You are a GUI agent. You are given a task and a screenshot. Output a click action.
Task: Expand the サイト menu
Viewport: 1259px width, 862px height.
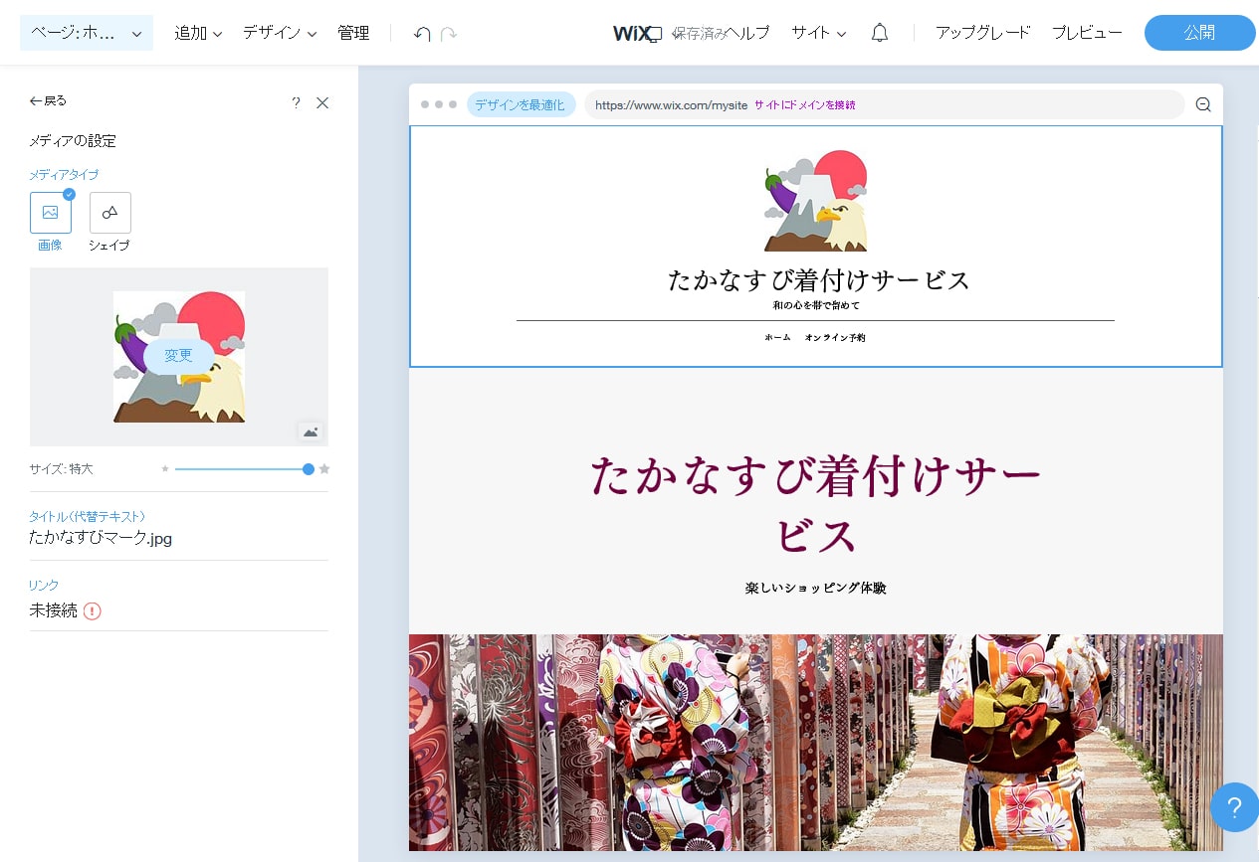click(818, 33)
